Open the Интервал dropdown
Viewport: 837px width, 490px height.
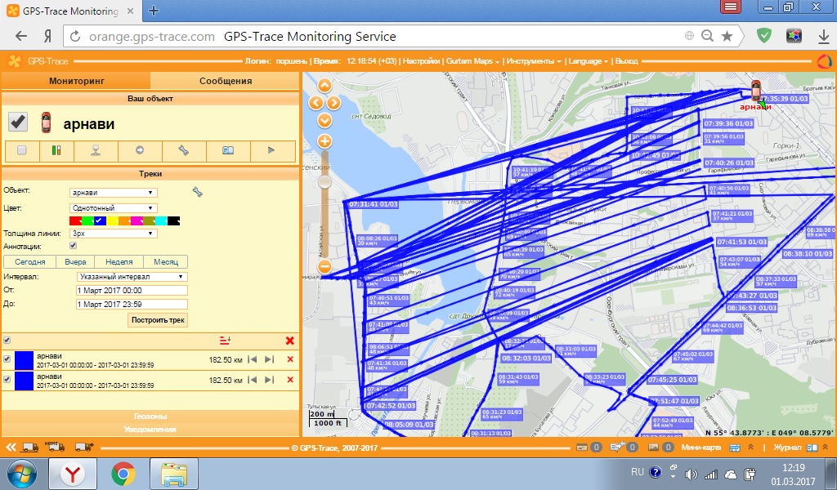coord(131,277)
